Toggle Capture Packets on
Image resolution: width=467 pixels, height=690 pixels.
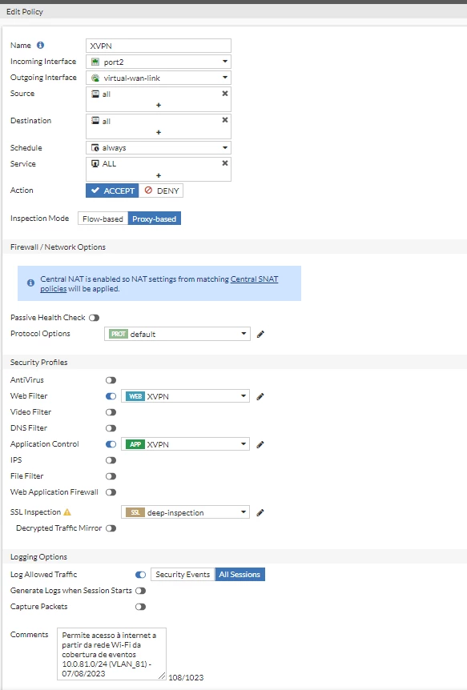(140, 607)
